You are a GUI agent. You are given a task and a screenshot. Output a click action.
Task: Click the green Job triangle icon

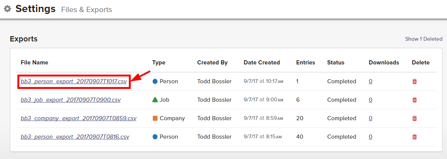pos(155,100)
